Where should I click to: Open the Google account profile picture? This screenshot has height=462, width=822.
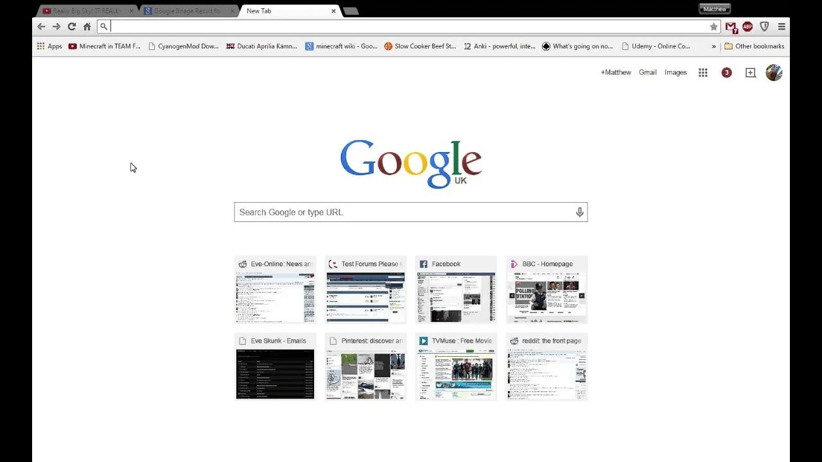click(774, 73)
